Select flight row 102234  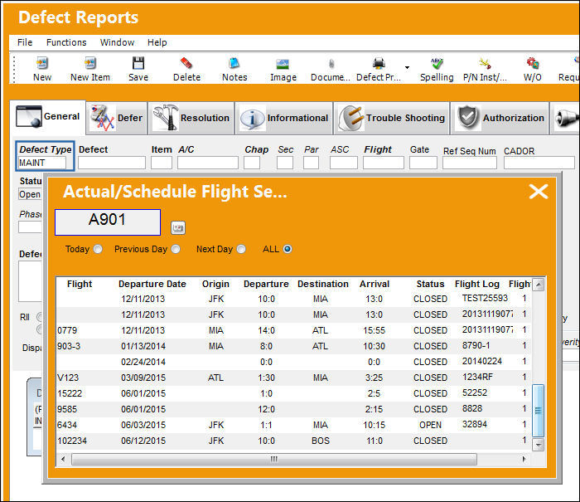pyautogui.click(x=293, y=441)
